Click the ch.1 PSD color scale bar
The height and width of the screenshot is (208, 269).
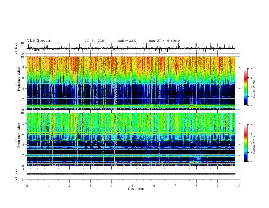point(246,87)
